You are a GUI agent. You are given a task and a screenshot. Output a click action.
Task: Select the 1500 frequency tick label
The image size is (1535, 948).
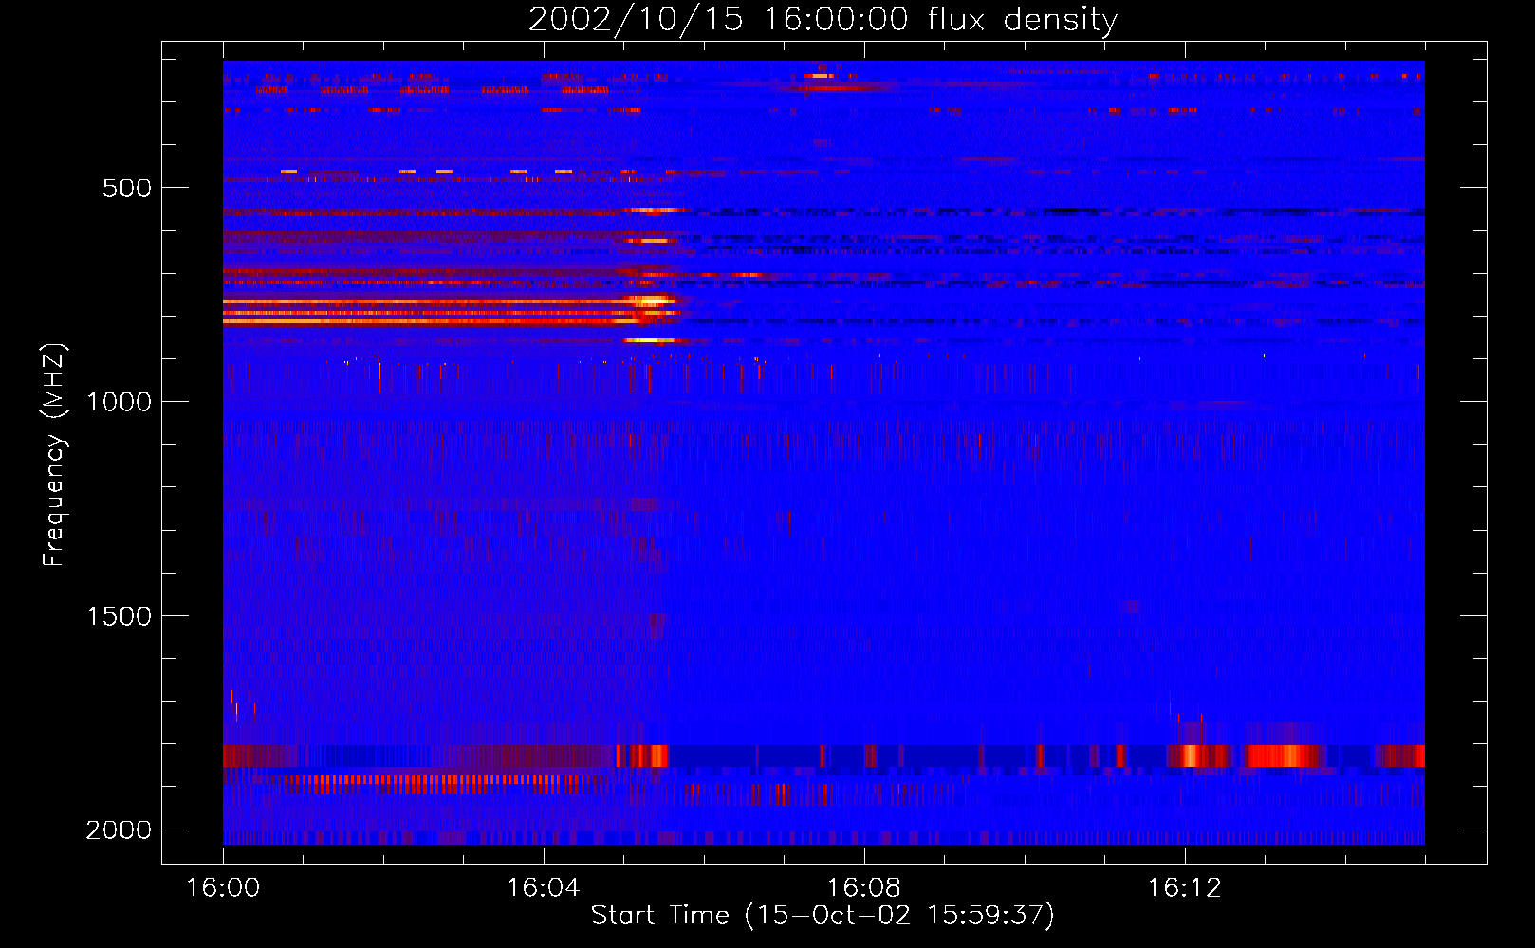pyautogui.click(x=120, y=616)
